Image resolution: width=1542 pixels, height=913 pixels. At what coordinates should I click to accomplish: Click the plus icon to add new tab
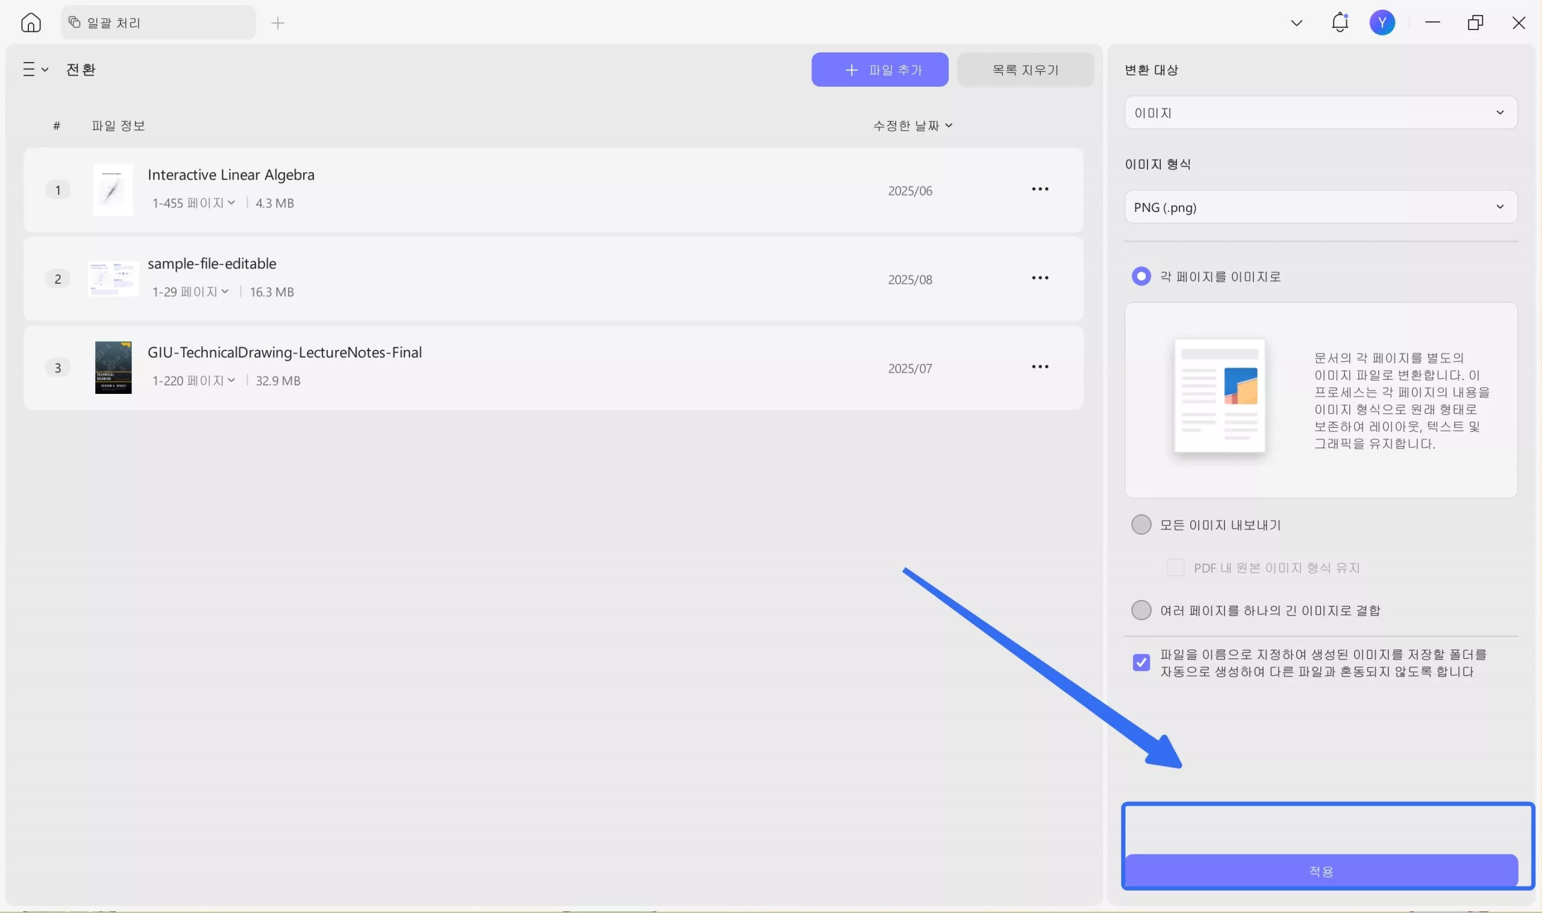tap(278, 23)
